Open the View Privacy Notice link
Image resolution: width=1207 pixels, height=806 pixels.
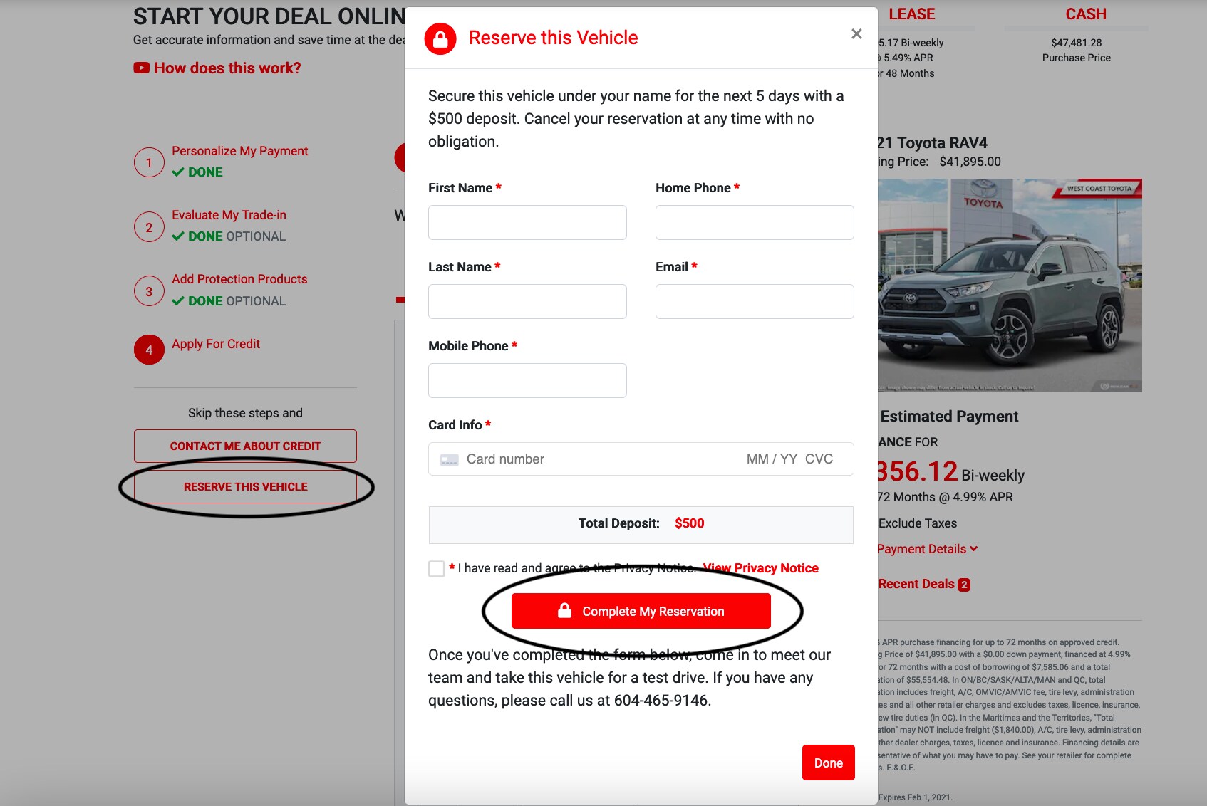coord(760,568)
